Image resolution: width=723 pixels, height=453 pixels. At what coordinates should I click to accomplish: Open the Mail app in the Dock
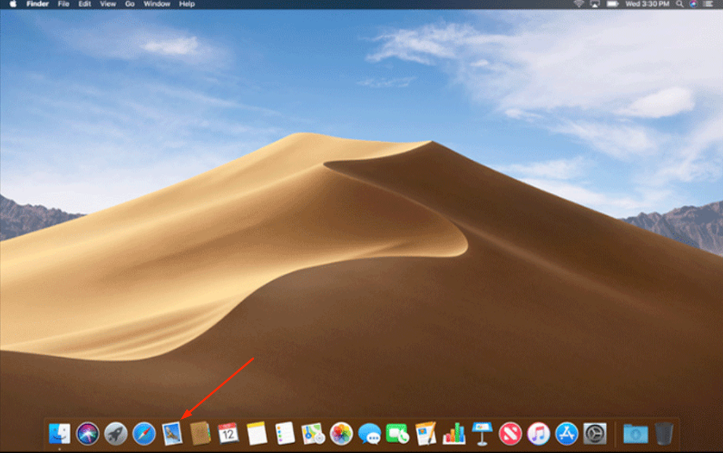(172, 434)
